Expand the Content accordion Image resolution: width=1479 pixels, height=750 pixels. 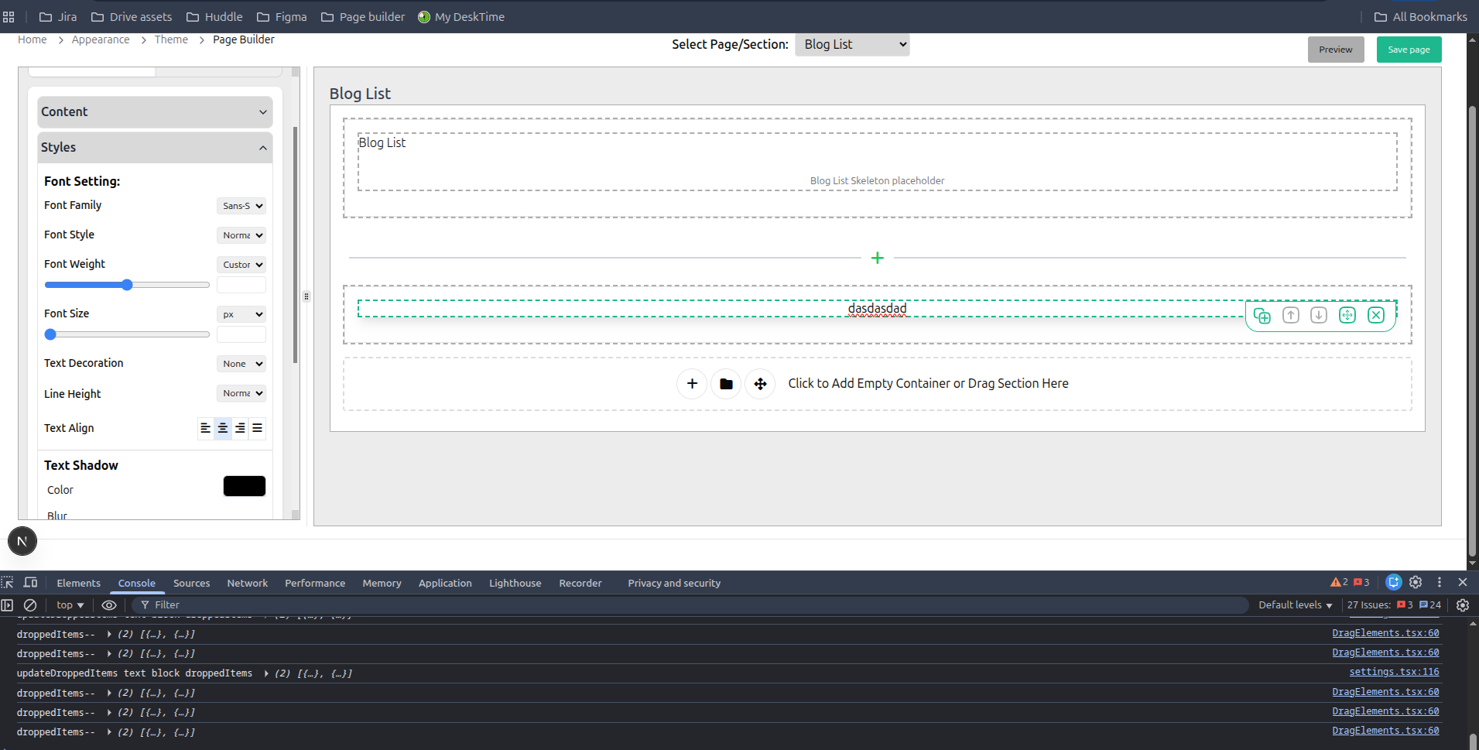click(155, 112)
